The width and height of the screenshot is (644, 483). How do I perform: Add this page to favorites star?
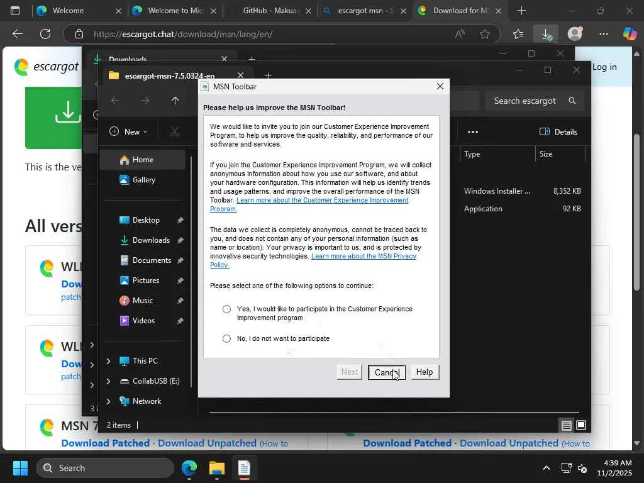[x=485, y=34]
